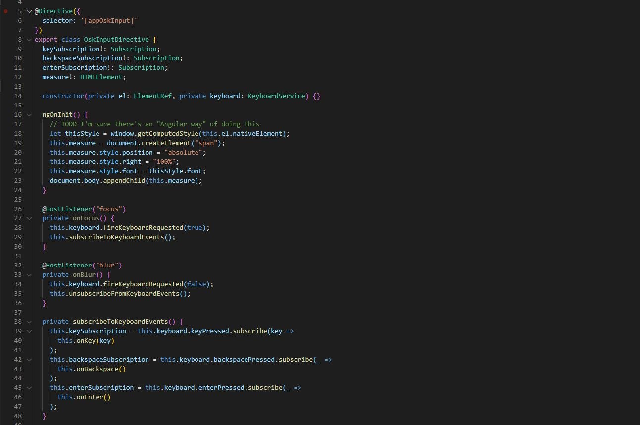Image resolution: width=640 pixels, height=425 pixels.
Task: Click the "focus" HostListener string
Action: pos(109,209)
